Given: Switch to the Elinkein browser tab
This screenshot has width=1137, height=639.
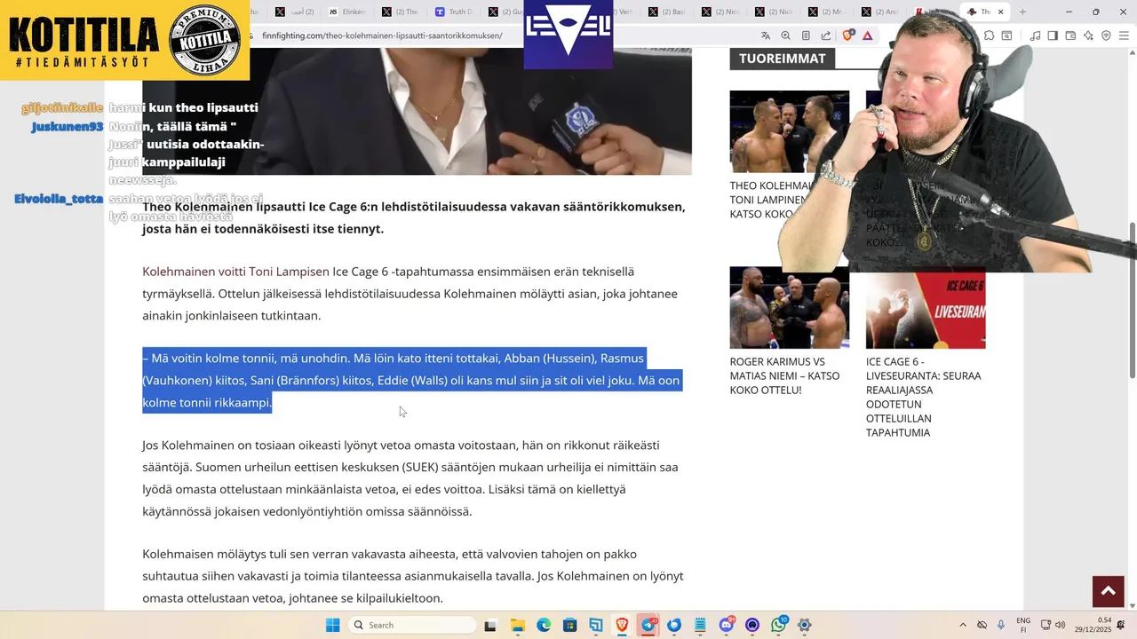Looking at the screenshot, I should pos(346,12).
